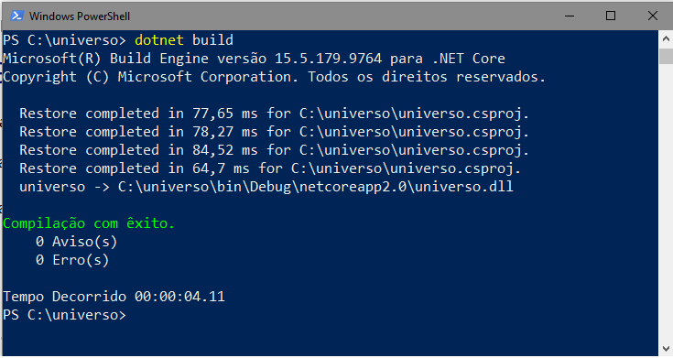The image size is (673, 358).
Task: Close the Windows PowerShell window
Action: [x=652, y=16]
